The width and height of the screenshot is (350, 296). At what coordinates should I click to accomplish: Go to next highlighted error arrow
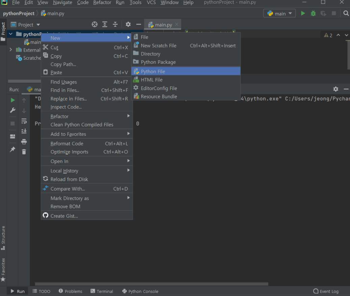click(346, 35)
